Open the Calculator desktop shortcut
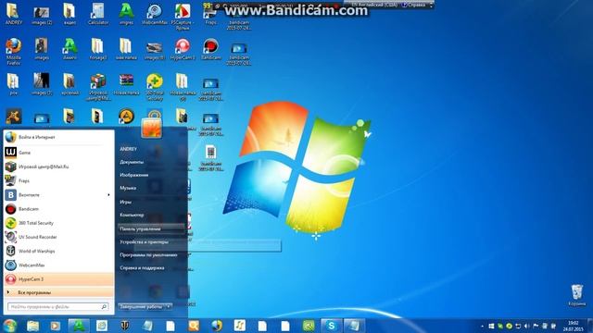This screenshot has width=593, height=333. click(x=98, y=14)
